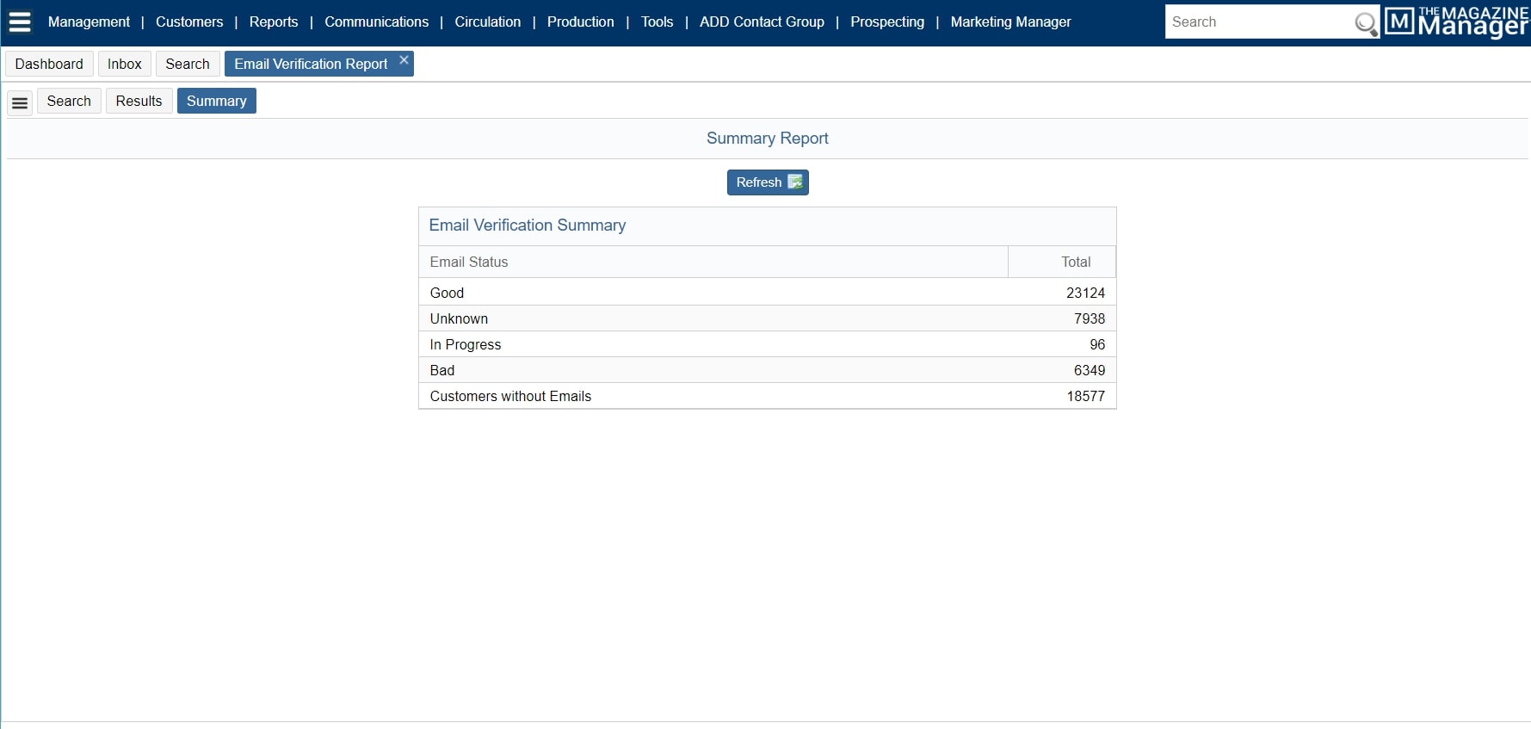Viewport: 1531px width, 729px height.
Task: Click the magnifier search icon
Action: 1364,23
